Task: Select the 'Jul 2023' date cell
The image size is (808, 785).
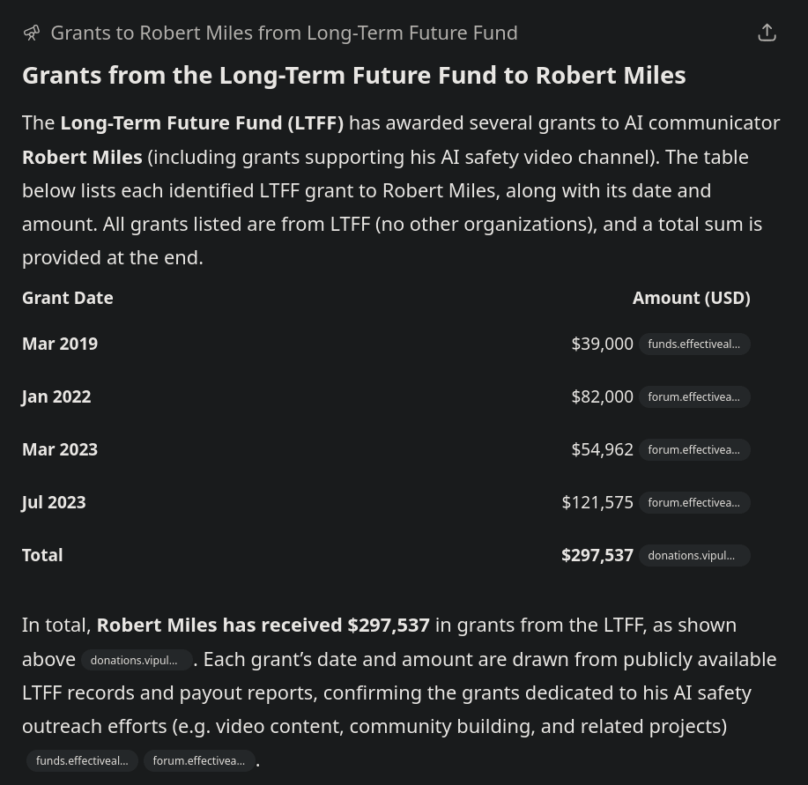Action: coord(54,502)
